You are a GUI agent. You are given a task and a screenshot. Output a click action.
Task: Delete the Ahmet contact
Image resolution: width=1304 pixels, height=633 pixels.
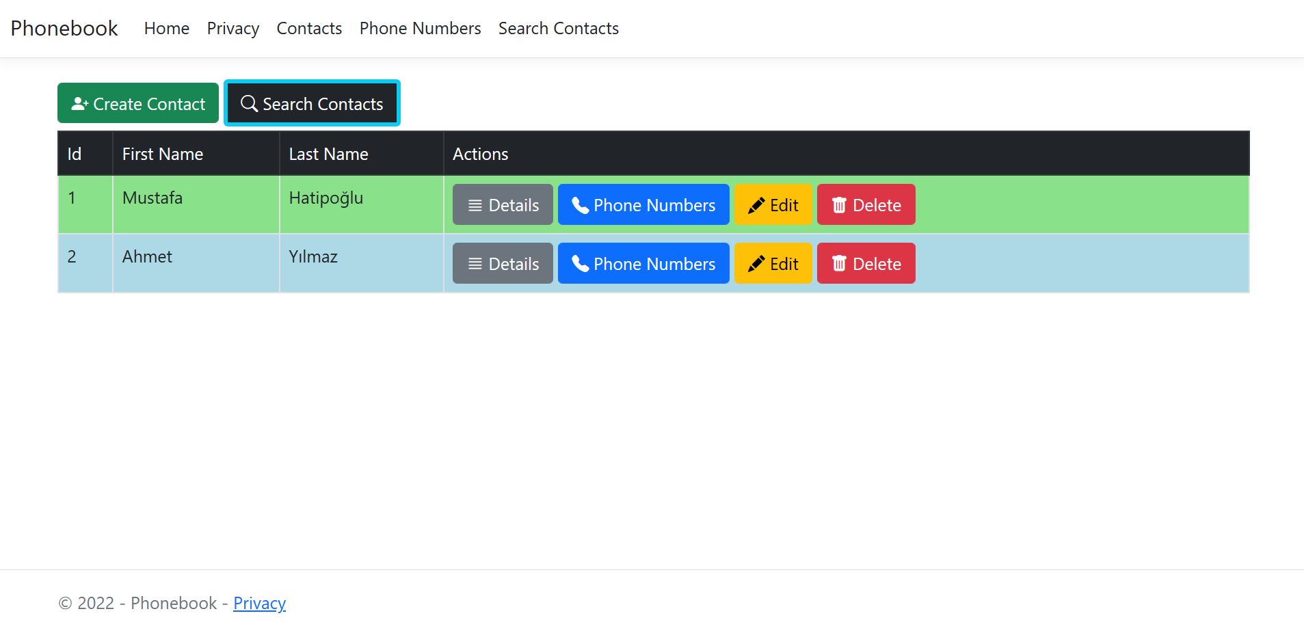866,263
